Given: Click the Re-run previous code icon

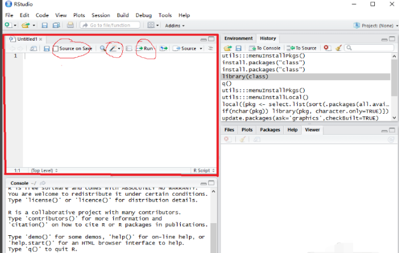Looking at the screenshot, I should [164, 48].
